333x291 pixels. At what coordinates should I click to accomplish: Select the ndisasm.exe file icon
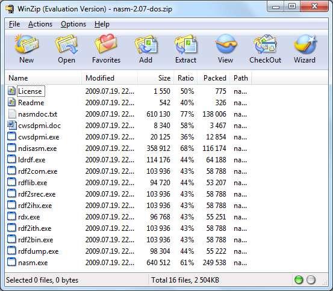click(11, 148)
